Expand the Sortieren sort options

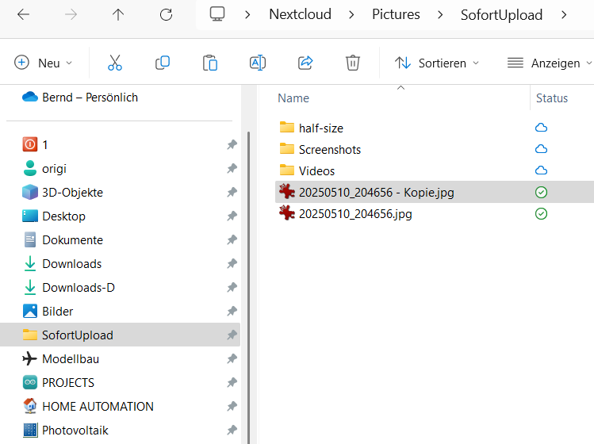(x=437, y=63)
